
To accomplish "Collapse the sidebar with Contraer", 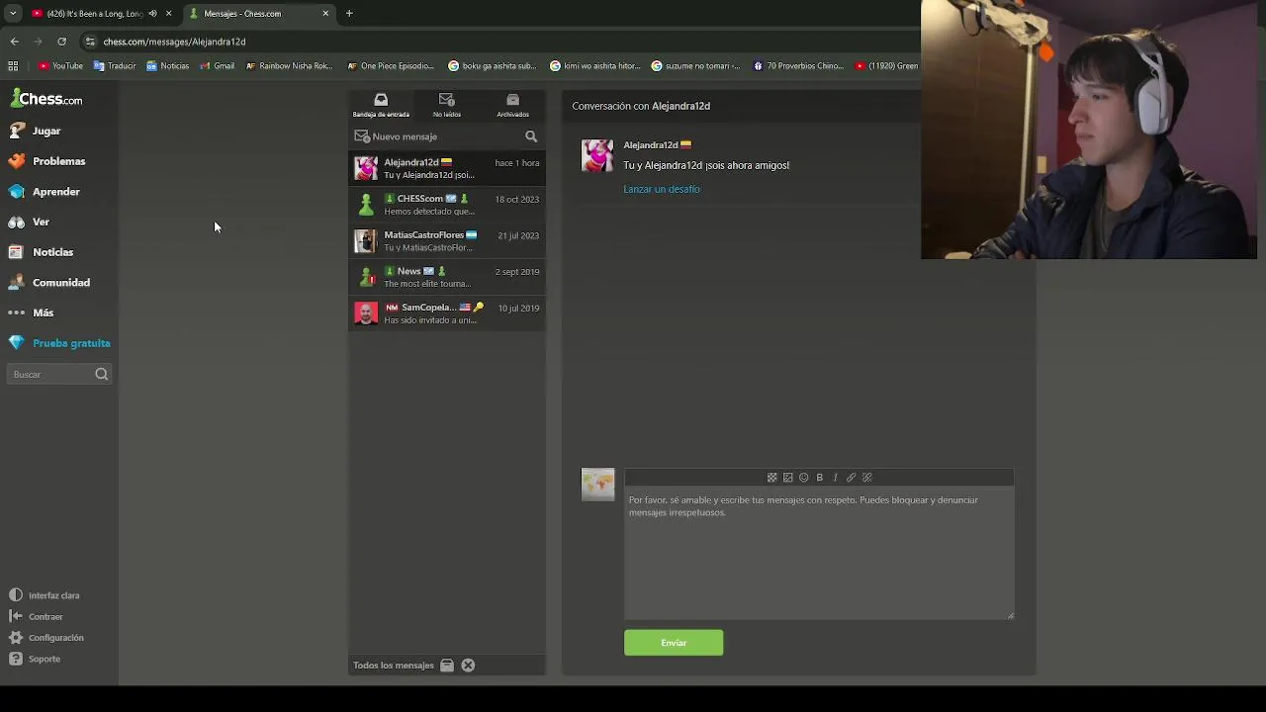I will coord(37,616).
